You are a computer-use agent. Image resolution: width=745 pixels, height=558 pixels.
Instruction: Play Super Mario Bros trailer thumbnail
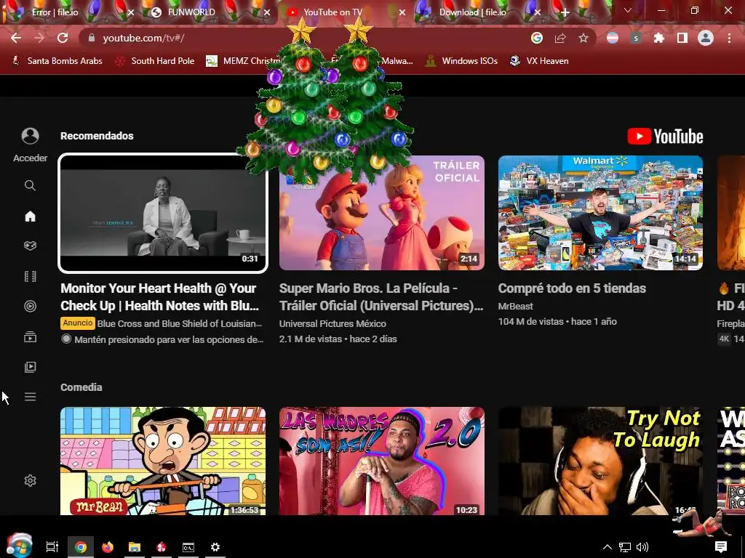pos(381,213)
